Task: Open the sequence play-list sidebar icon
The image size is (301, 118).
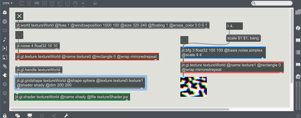Action: 5,48
